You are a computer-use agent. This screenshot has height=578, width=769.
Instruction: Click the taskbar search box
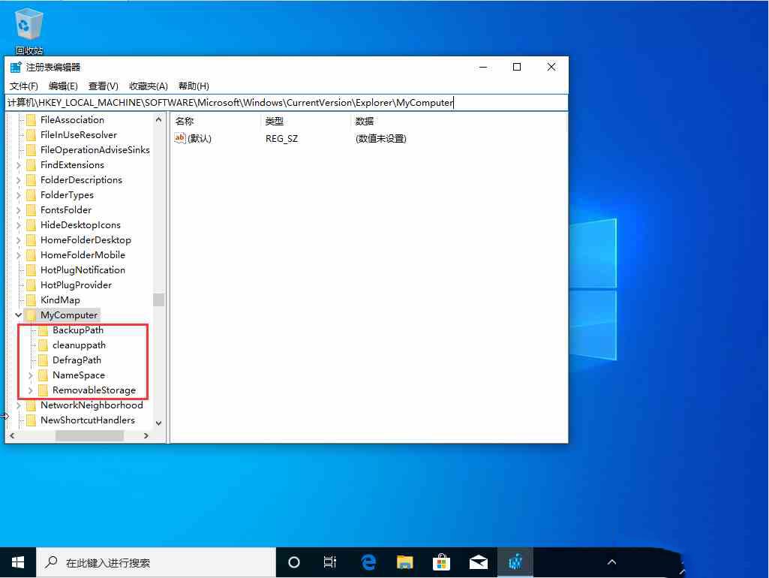[x=156, y=562]
